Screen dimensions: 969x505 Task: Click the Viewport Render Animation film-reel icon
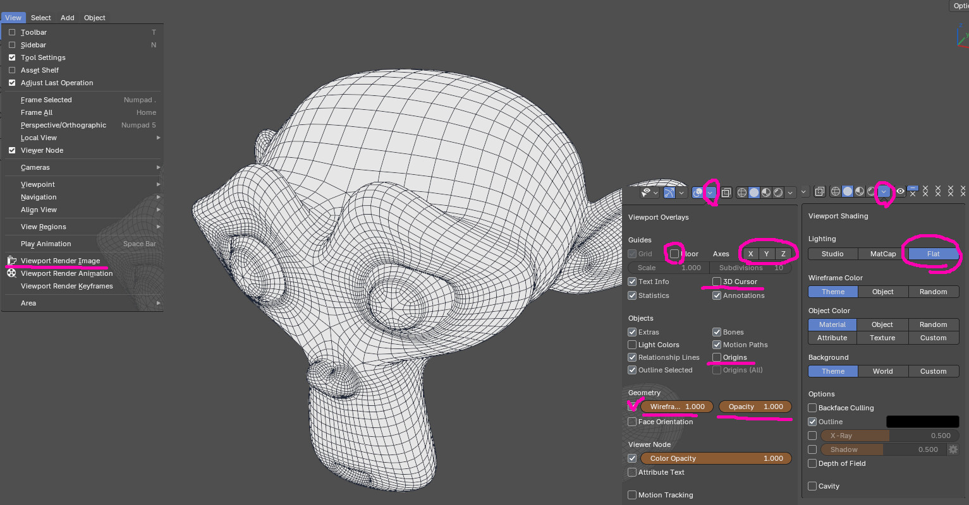pos(12,273)
